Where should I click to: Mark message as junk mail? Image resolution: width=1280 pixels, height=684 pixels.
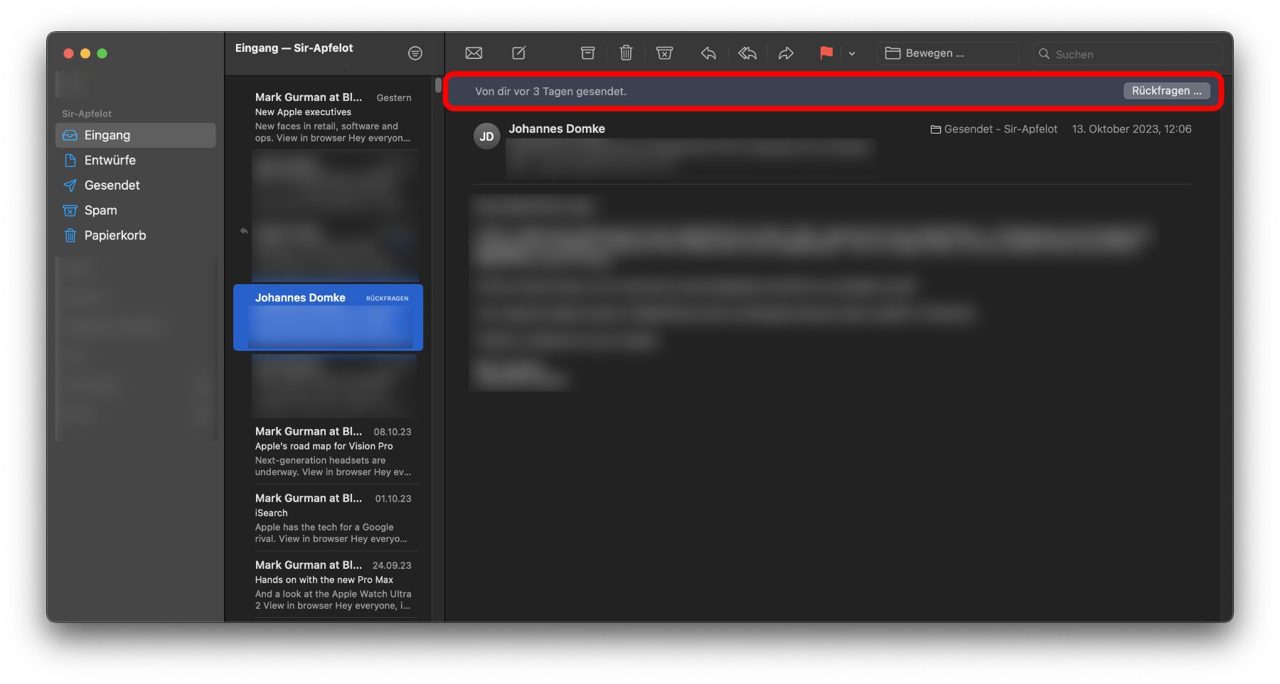click(664, 53)
